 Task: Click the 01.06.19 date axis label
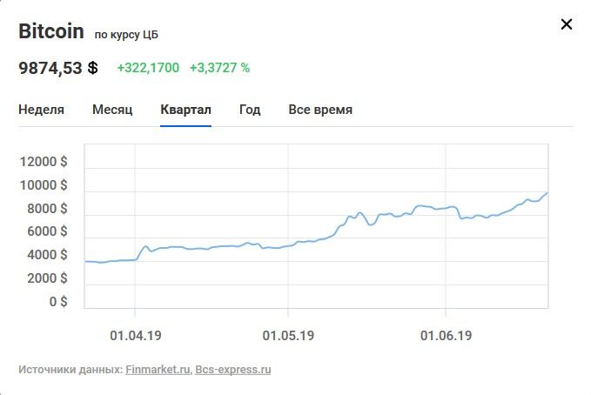coord(446,334)
